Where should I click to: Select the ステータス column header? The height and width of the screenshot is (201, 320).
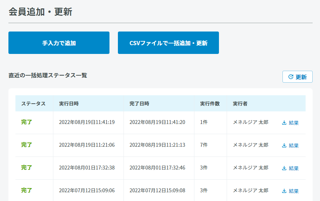pos(33,104)
